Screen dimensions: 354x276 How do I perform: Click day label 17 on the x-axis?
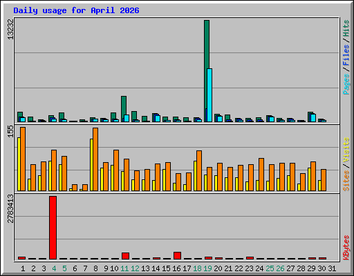point(187,268)
